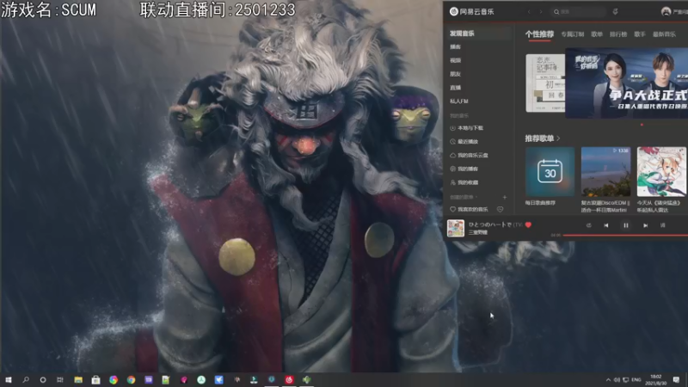The height and width of the screenshot is (387, 688).
Task: Open the Windows Start menu
Action: [x=8, y=379]
